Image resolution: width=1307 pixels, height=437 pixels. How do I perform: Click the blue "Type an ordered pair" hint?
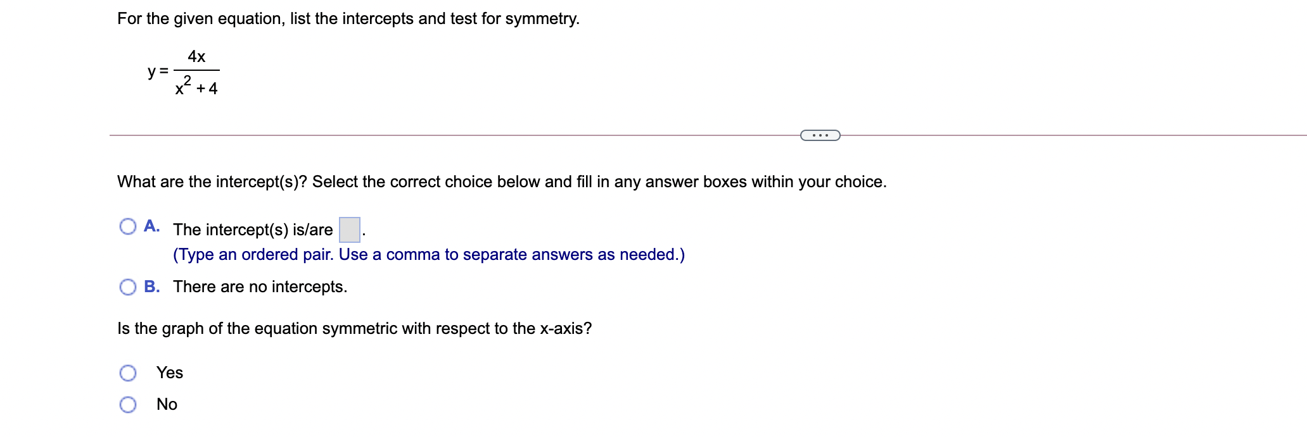pos(429,255)
